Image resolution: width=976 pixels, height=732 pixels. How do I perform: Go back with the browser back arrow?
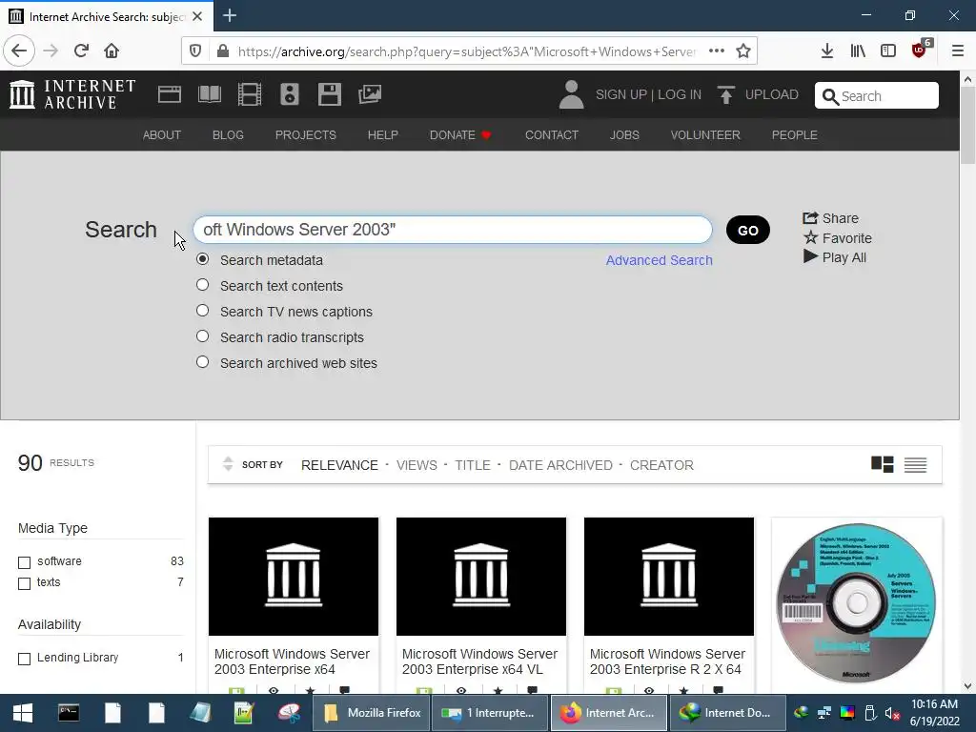pyautogui.click(x=19, y=51)
